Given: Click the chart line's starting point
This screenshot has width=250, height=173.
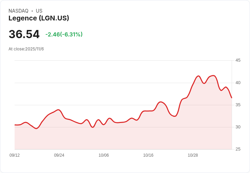Looking at the screenshot, I should pos(15,125).
